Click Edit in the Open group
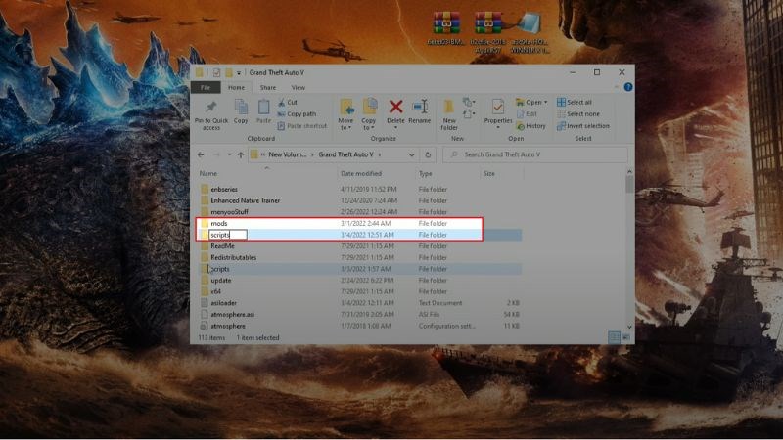 click(x=527, y=113)
